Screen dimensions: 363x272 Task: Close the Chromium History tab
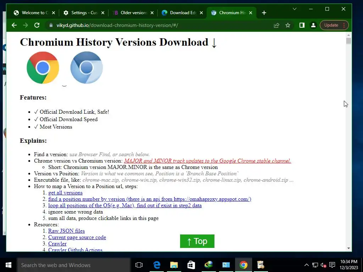(x=251, y=13)
